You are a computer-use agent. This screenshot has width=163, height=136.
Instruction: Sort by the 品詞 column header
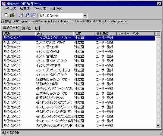(84, 34)
